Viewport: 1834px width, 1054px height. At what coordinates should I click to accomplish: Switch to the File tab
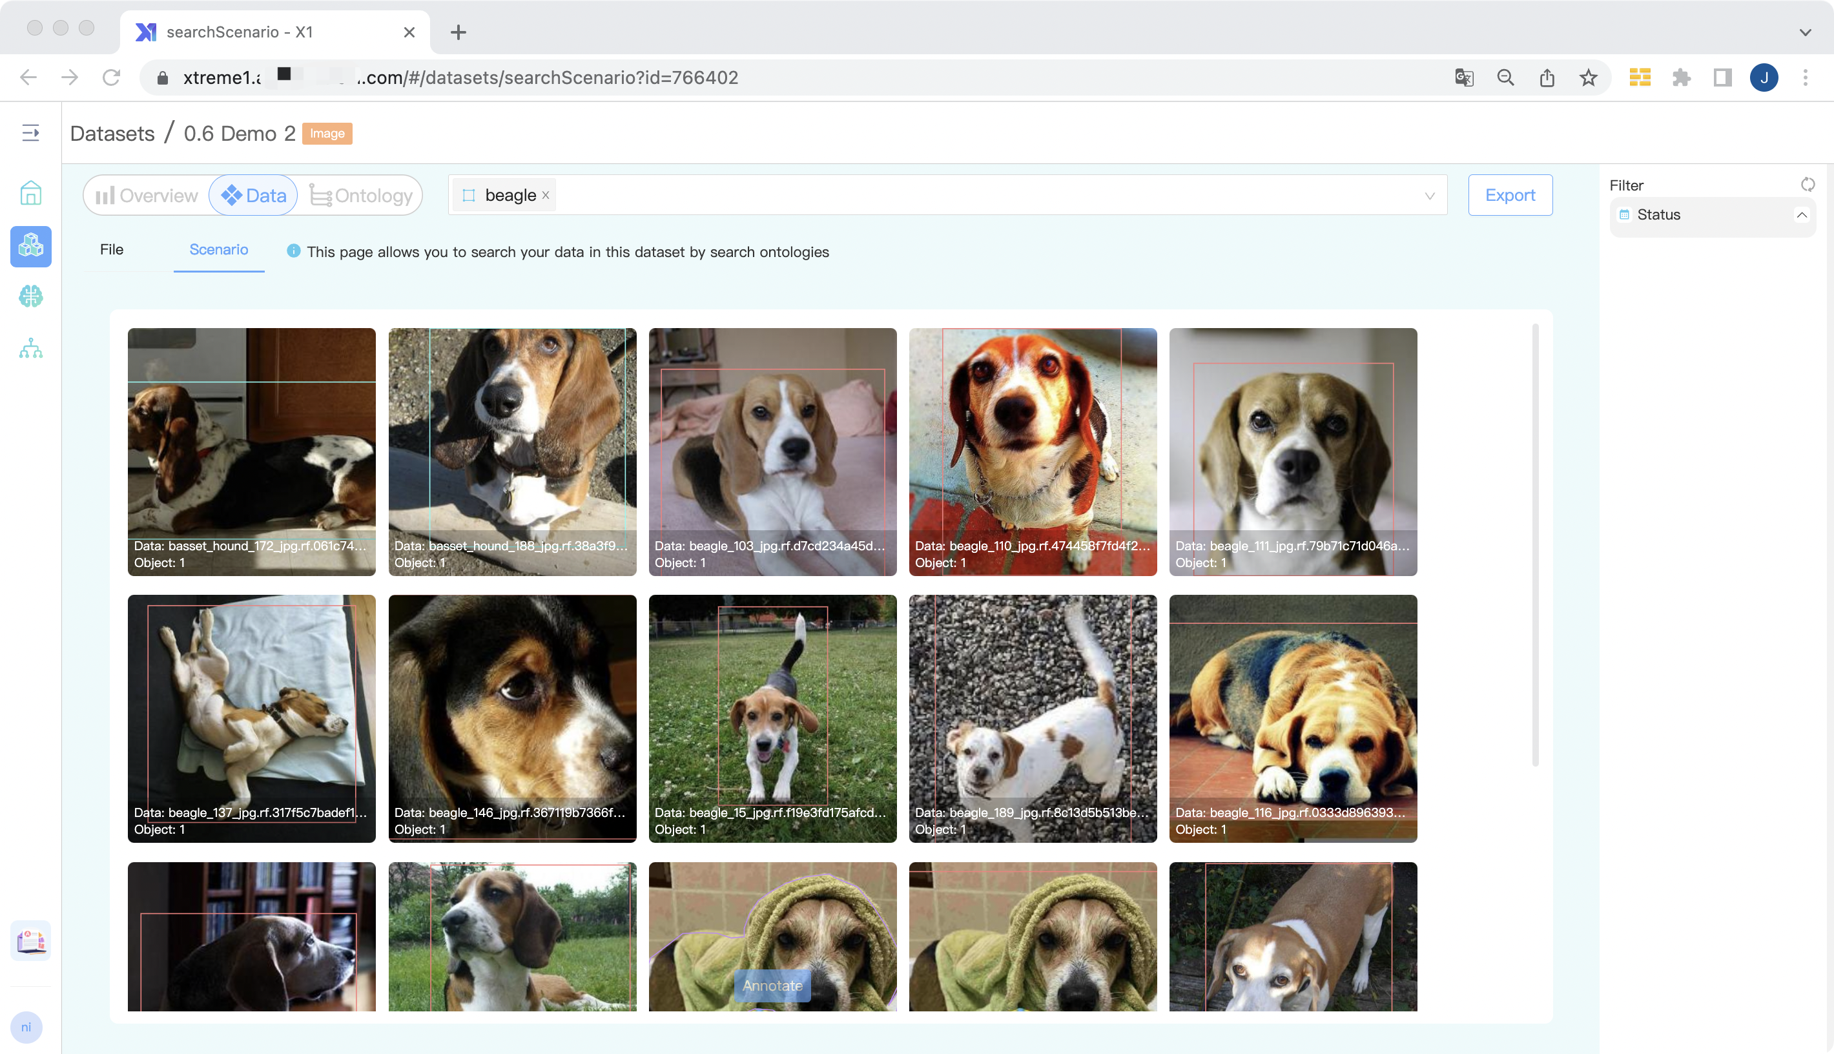(x=112, y=250)
